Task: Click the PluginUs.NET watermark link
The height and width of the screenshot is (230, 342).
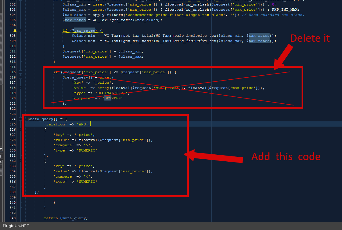Action: tap(16, 226)
